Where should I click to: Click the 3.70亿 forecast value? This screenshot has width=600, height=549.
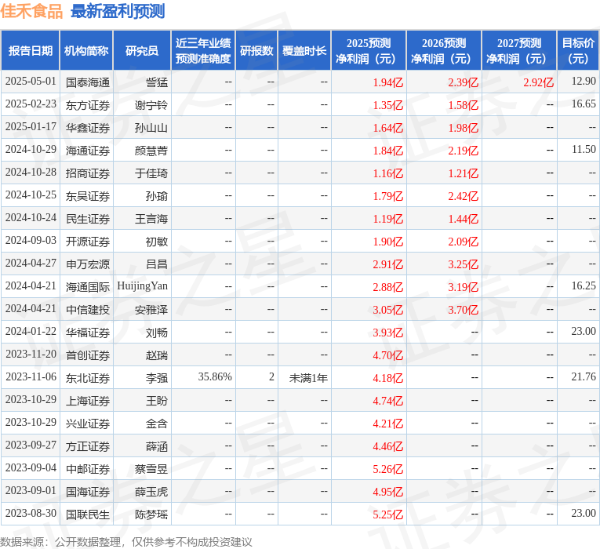464,310
